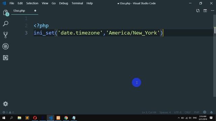The width and height of the screenshot is (216, 121).
Task: Open XAMPP from the taskbar
Action: (x=58, y=118)
